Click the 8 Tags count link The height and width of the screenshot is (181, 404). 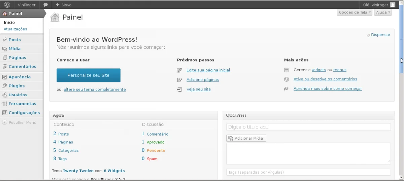coord(60,158)
